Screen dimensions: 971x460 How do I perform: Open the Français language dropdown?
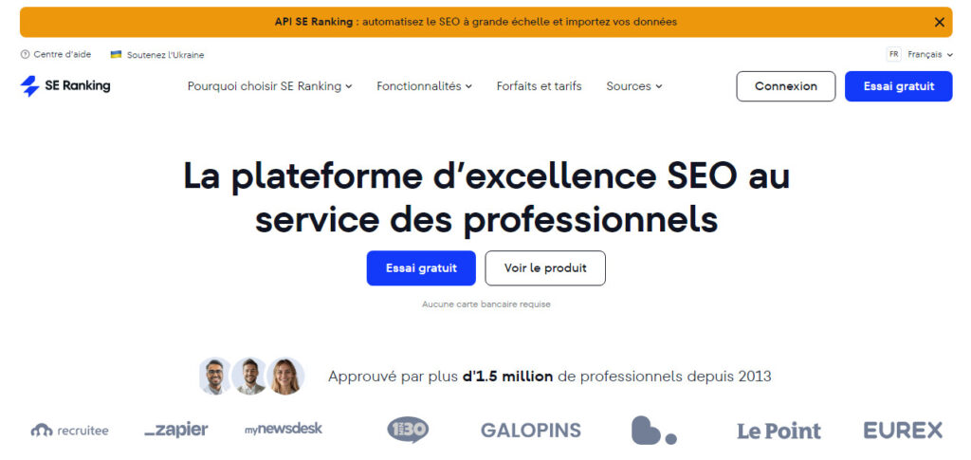925,55
